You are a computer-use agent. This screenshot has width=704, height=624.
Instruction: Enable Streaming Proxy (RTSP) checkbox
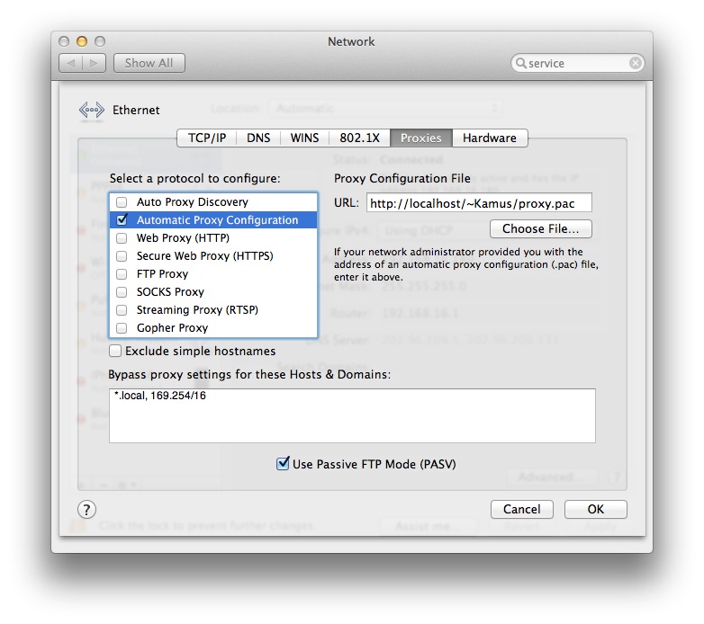122,310
